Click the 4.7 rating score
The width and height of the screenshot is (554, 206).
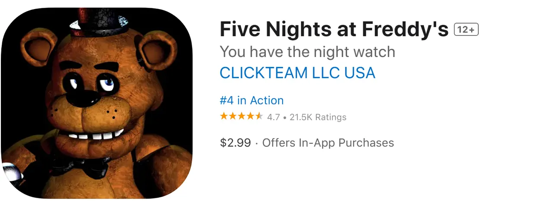click(x=273, y=117)
